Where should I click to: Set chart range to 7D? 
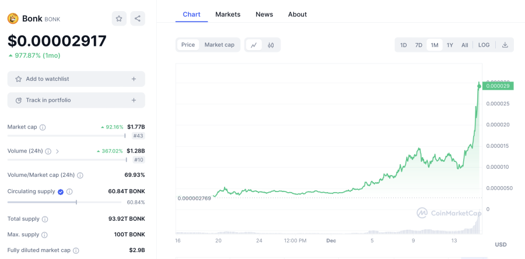(418, 45)
